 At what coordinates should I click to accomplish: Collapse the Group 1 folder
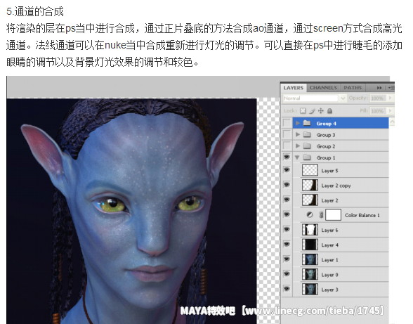tap(297, 157)
